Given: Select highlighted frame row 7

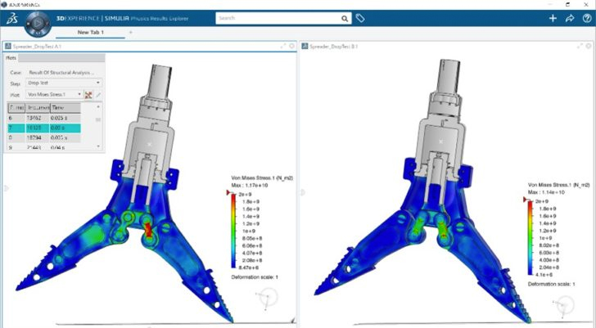Looking at the screenshot, I should (x=44, y=128).
